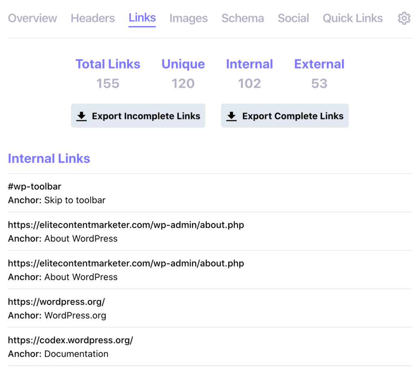This screenshot has height=368, width=416.
Task: Switch to the Overview tab
Action: pyautogui.click(x=32, y=18)
